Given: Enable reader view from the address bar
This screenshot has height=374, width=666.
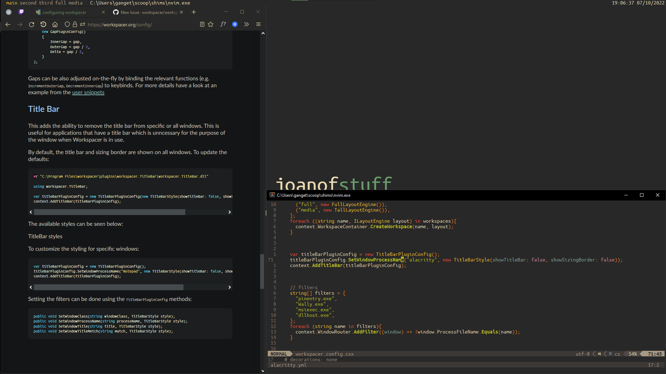Looking at the screenshot, I should click(202, 24).
